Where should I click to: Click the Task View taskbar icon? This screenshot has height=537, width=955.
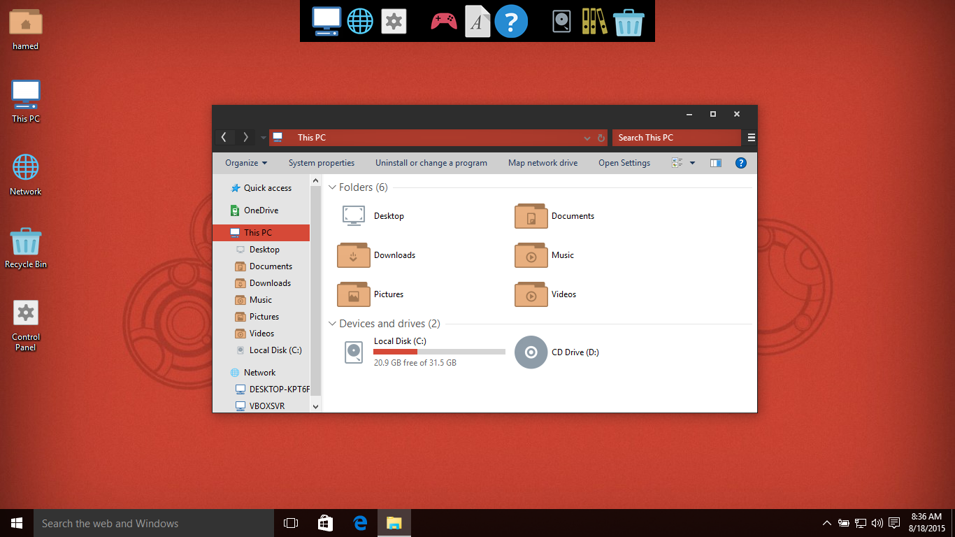[x=291, y=523]
